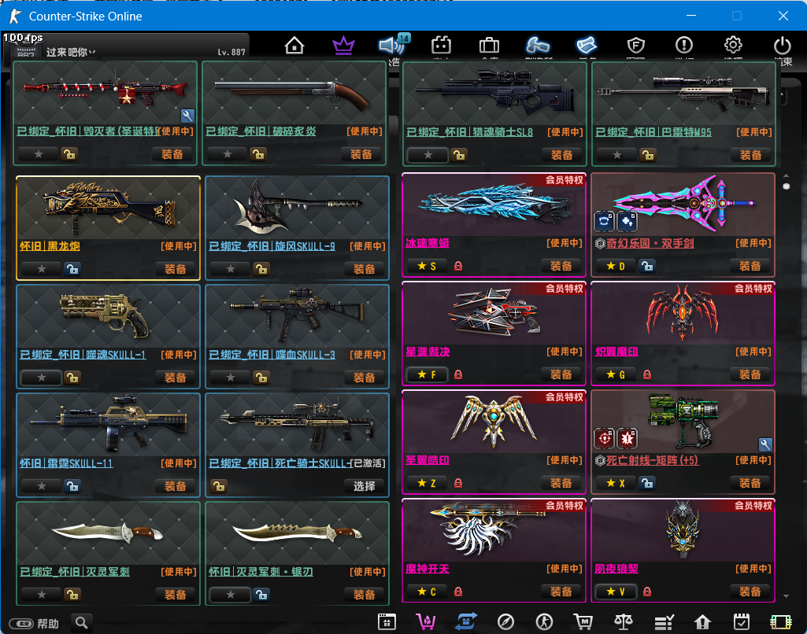Select the pink two-handed sword image
This screenshot has width=807, height=634.
tap(685, 203)
